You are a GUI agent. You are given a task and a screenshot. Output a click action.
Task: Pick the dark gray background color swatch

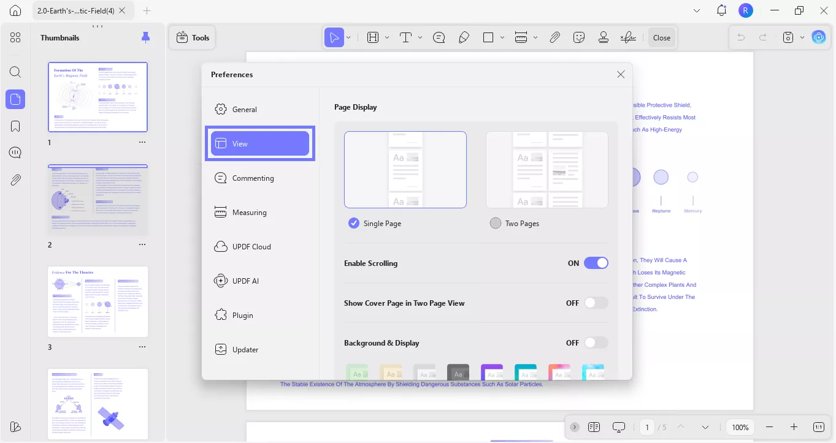click(x=458, y=372)
